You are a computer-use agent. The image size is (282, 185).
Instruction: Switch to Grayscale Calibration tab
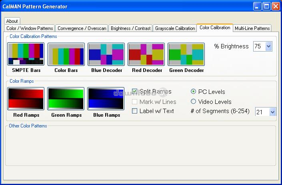175,28
